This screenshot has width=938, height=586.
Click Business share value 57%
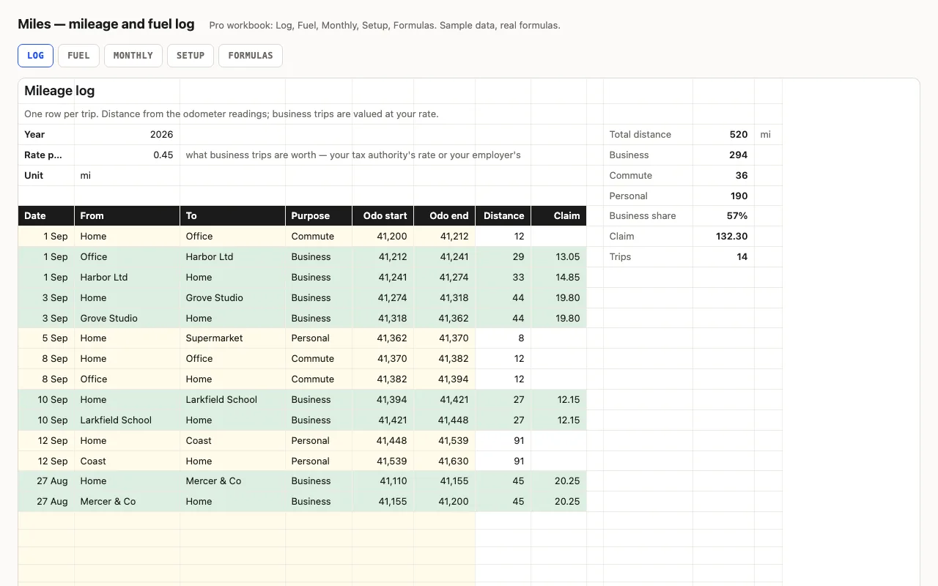click(723, 216)
